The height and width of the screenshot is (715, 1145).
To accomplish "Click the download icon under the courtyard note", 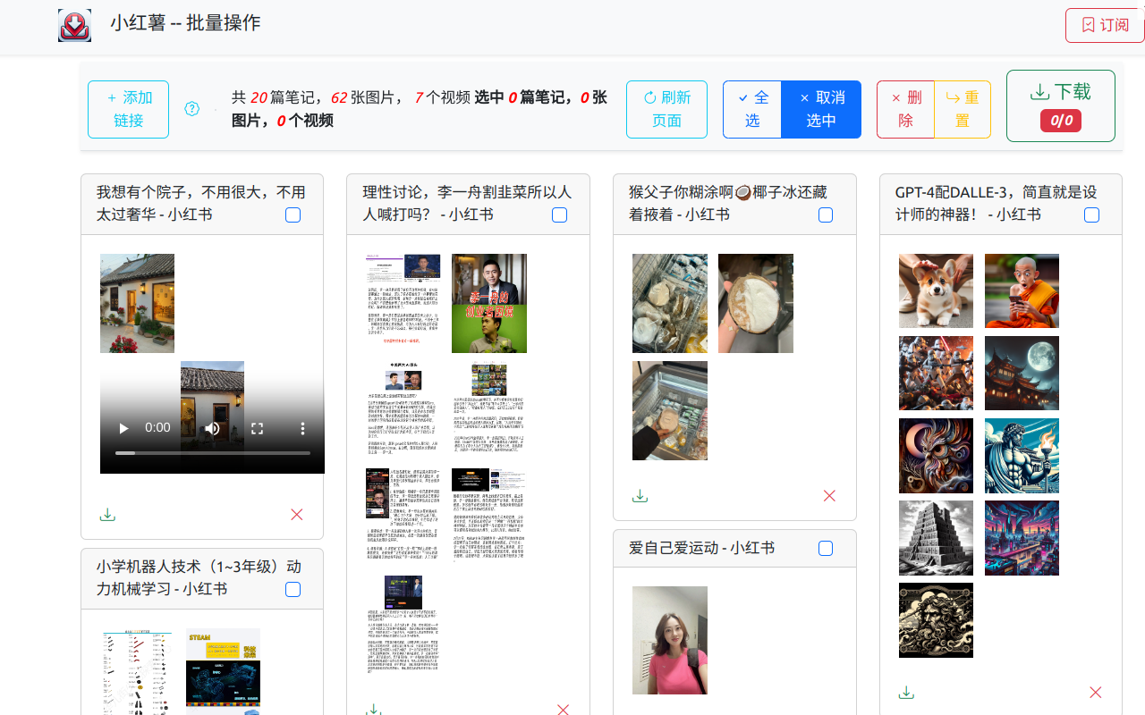I will pos(107,514).
